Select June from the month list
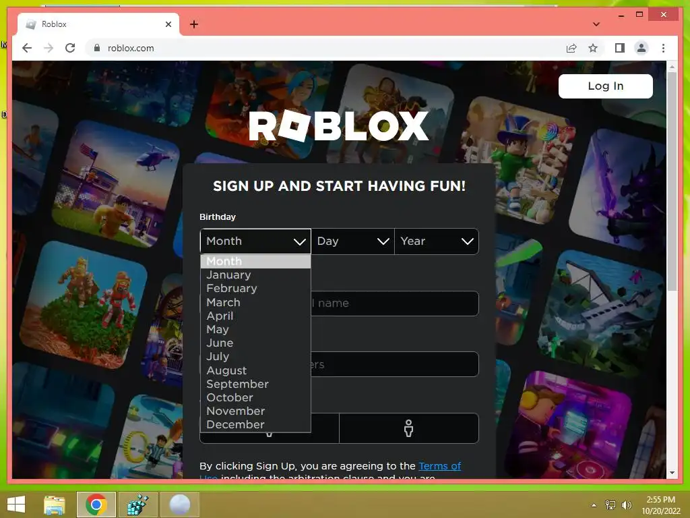 pyautogui.click(x=255, y=343)
